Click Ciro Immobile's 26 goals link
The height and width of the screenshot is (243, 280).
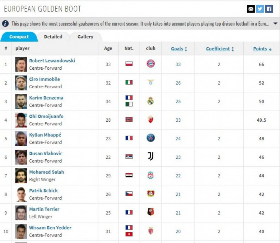(x=178, y=83)
